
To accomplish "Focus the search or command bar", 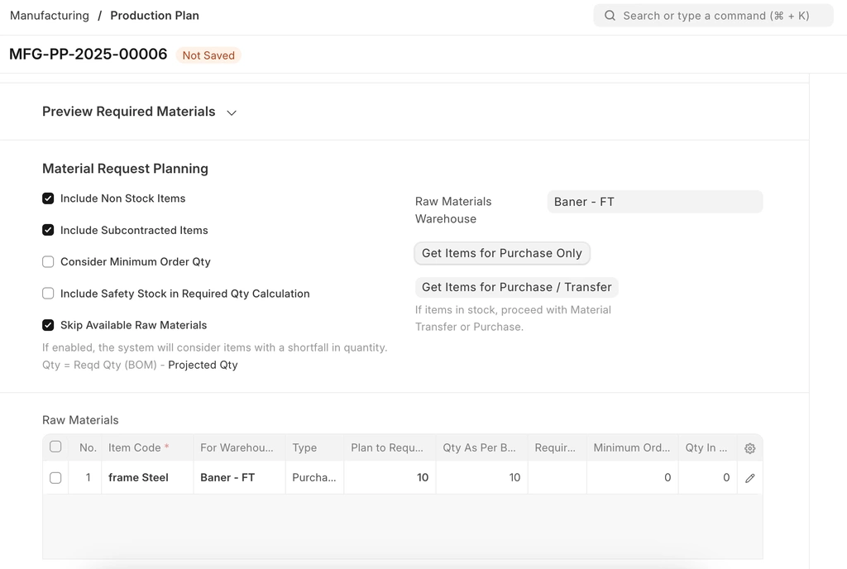I will (x=715, y=16).
